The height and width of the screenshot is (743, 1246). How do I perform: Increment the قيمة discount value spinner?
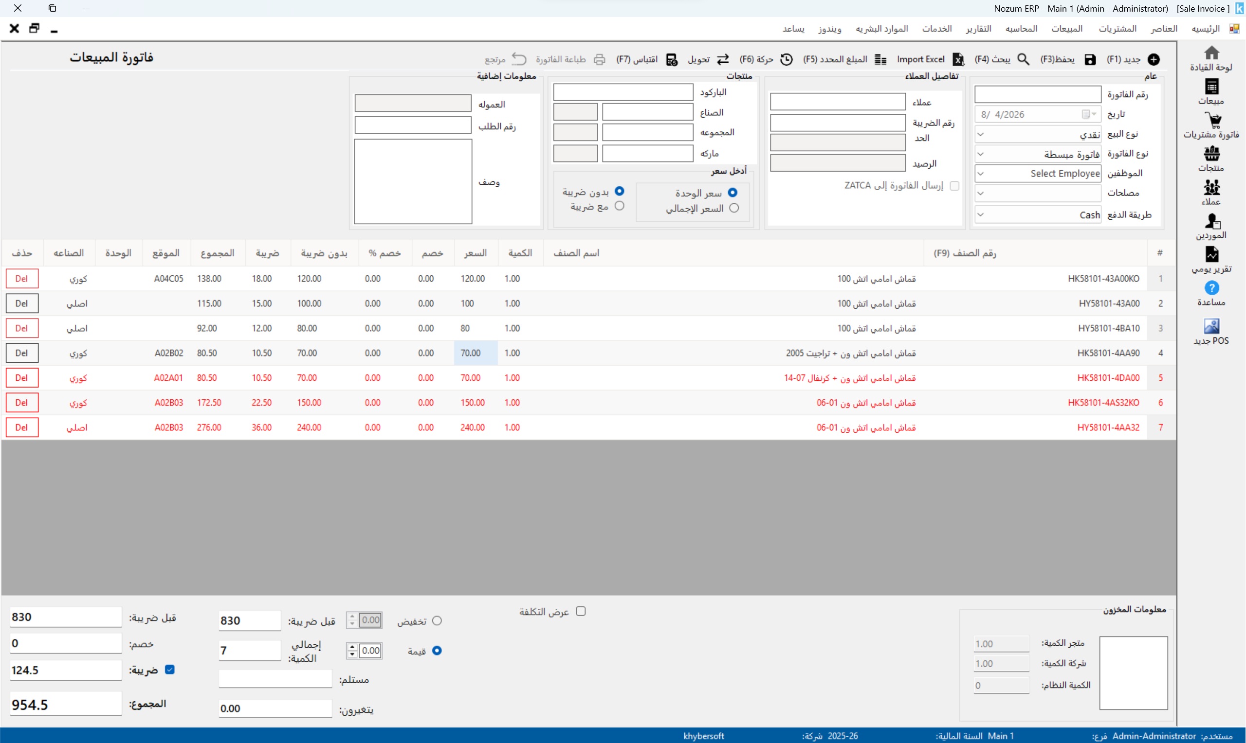tap(352, 647)
